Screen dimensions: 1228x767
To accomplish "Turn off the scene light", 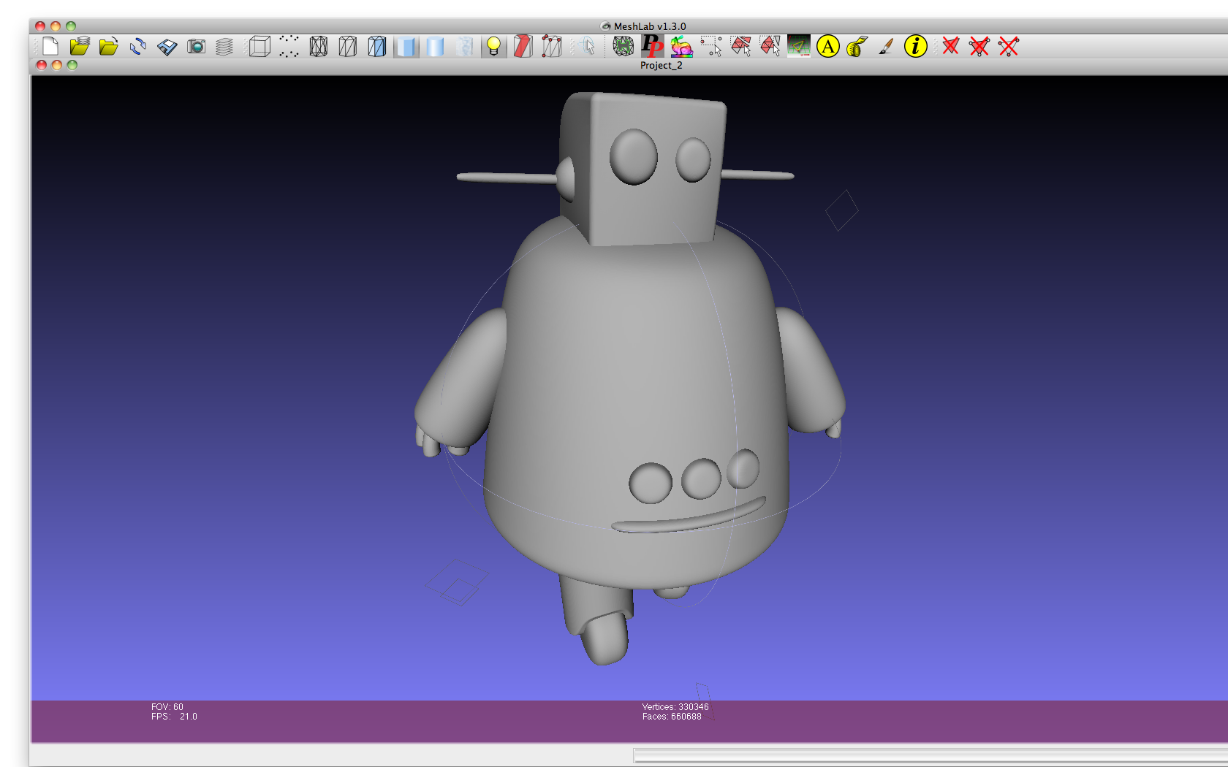I will click(x=493, y=46).
